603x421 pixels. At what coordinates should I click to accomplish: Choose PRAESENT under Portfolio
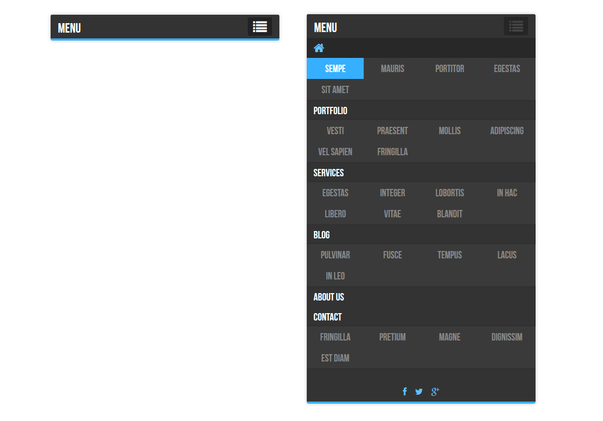392,131
